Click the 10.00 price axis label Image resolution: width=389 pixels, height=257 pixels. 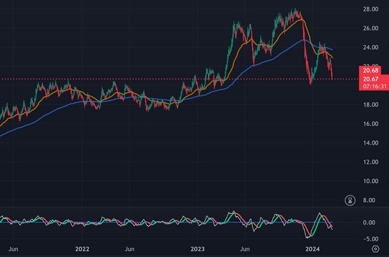pos(371,181)
